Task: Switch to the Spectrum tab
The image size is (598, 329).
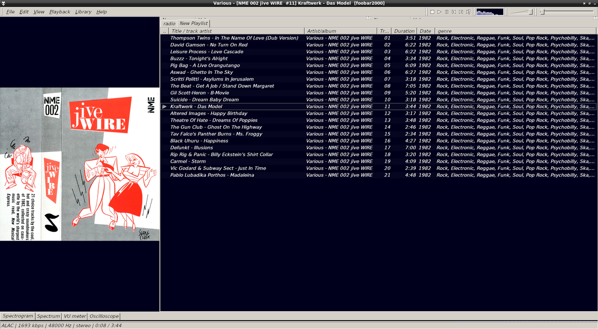Action: 49,316
